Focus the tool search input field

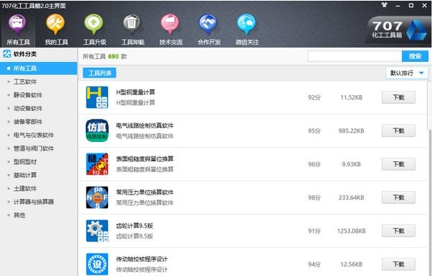(354, 56)
